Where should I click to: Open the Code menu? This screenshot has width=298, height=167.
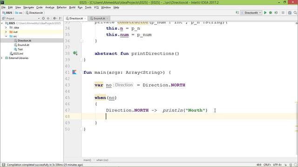click(39, 7)
